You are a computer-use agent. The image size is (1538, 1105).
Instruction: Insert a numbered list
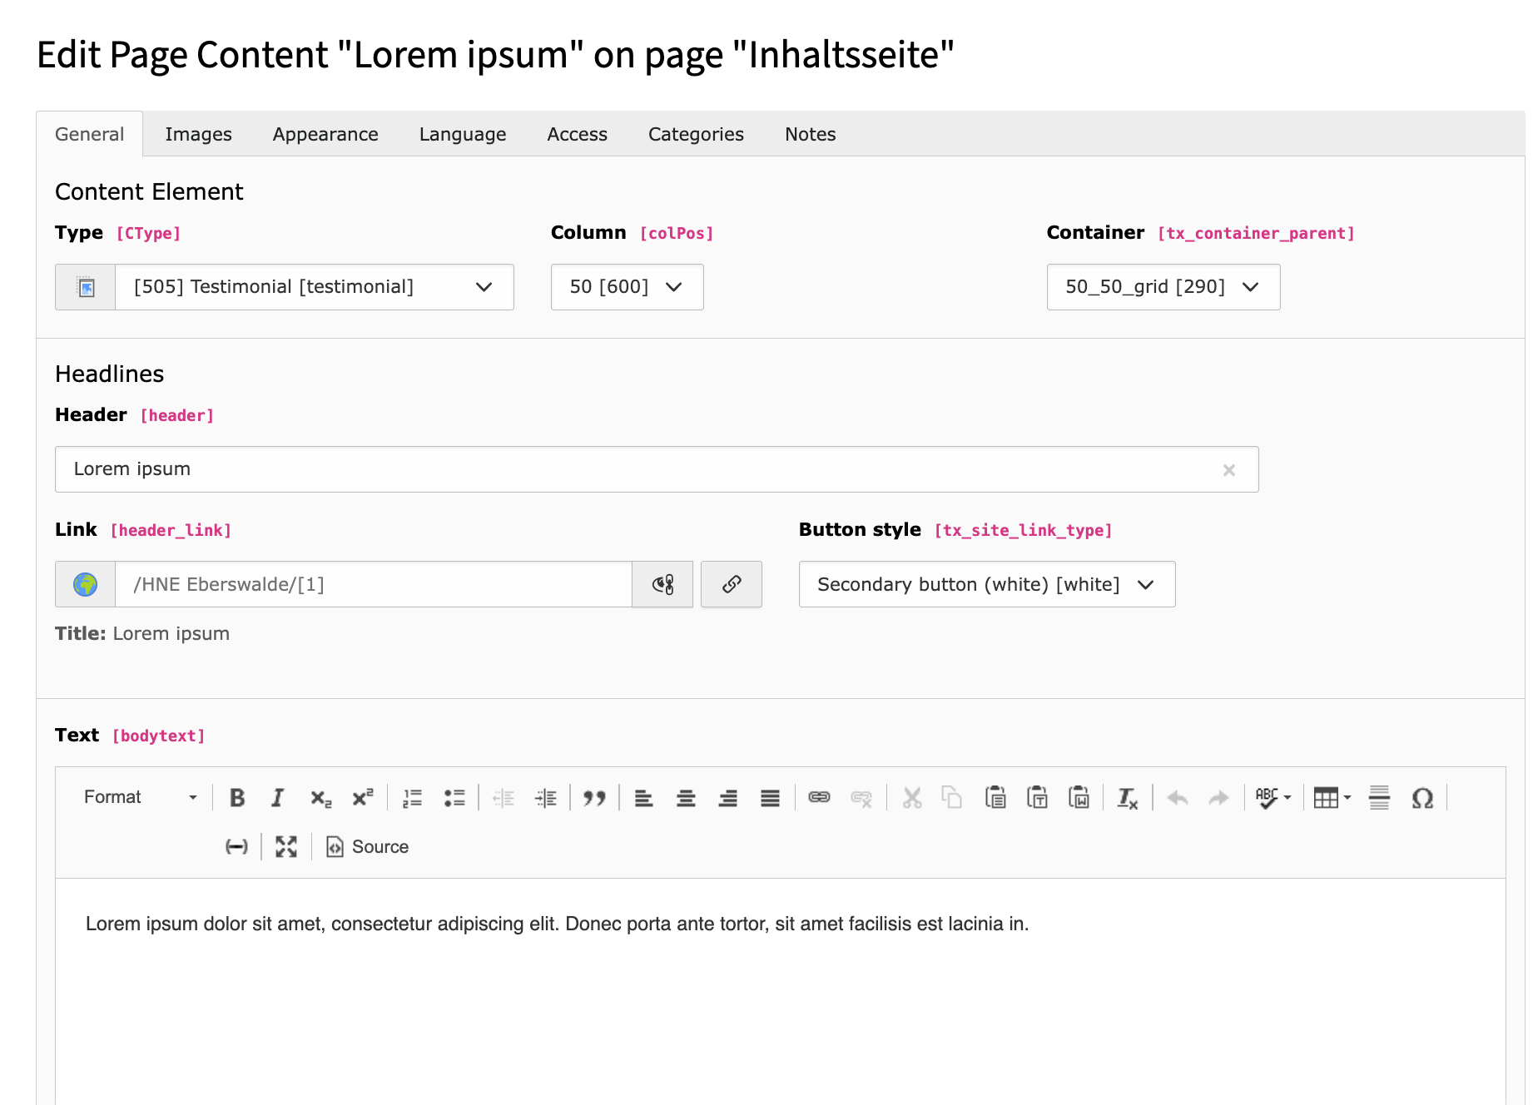coord(412,798)
